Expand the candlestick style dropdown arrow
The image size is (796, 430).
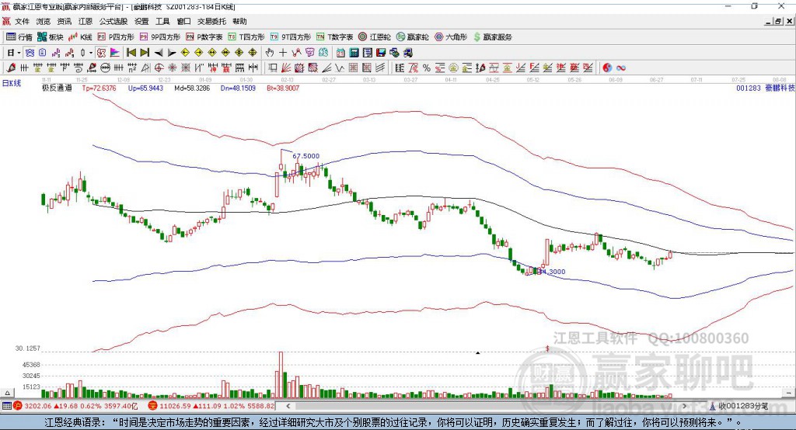pyautogui.click(x=91, y=53)
